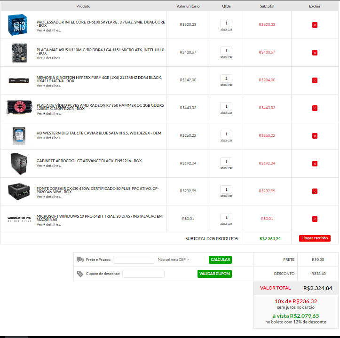Update quantity for the Radeon video card
Screen dimensions: 340x338
pos(226,112)
